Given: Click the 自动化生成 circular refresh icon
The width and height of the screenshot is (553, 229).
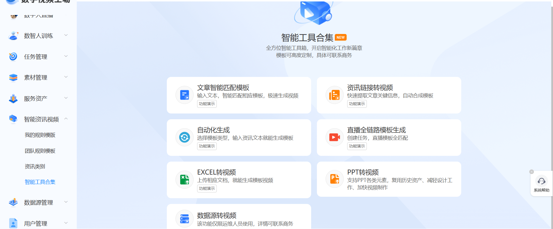Looking at the screenshot, I should click(184, 137).
